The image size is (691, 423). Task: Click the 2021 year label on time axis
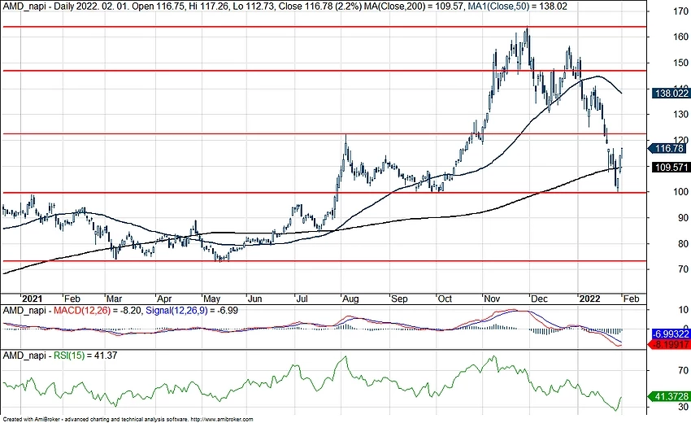coord(33,299)
